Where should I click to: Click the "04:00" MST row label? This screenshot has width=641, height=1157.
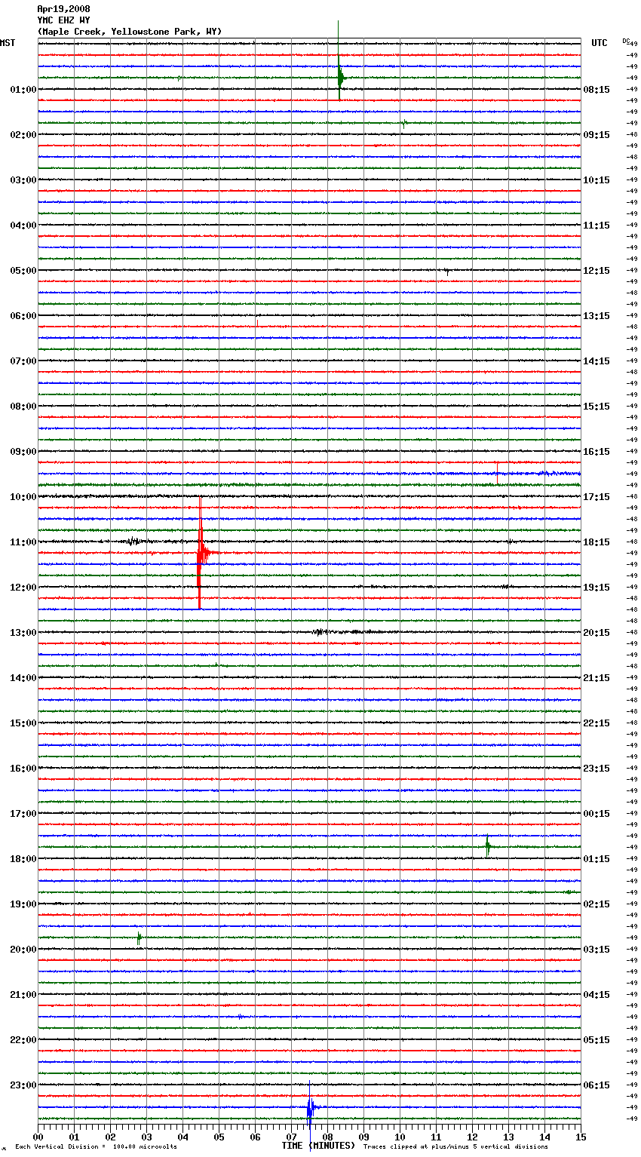(23, 226)
